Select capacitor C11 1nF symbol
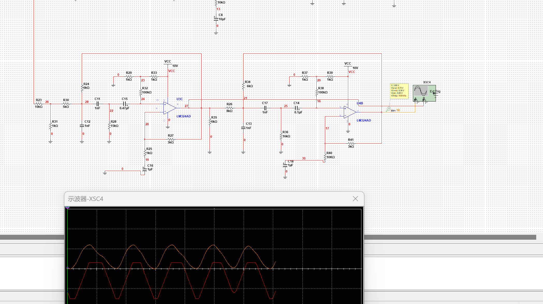Screen dimensions: 543x304 (x=98, y=104)
